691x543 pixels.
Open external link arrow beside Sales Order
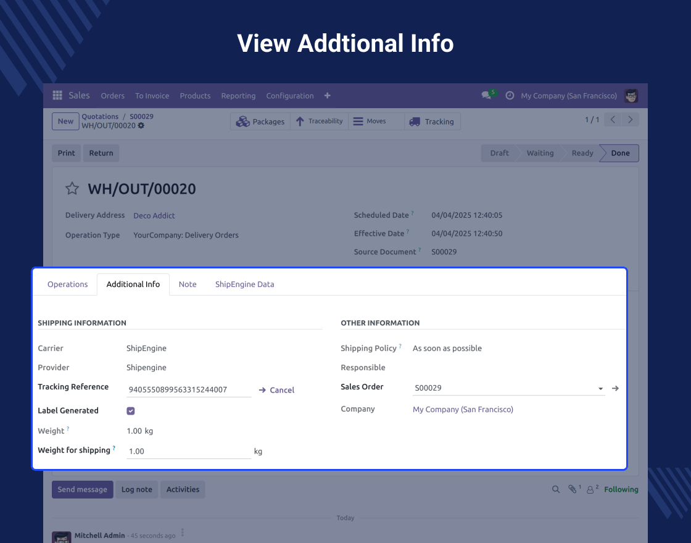click(x=615, y=388)
